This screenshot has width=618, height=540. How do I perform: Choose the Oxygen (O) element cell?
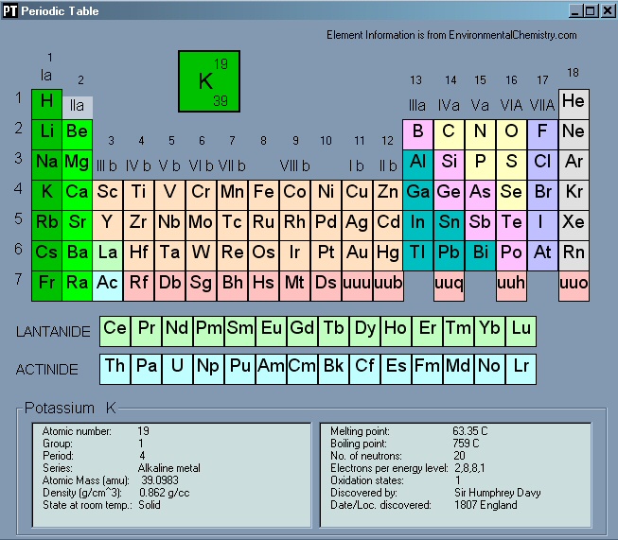pyautogui.click(x=511, y=132)
